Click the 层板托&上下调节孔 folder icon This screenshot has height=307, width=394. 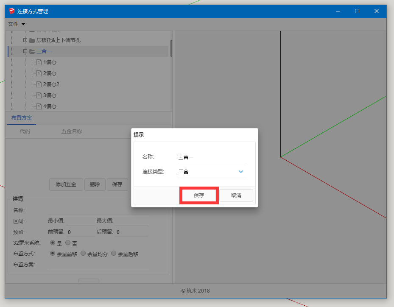[32, 40]
